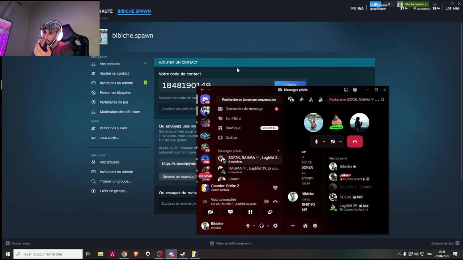Open activities button in voice panel
Viewport: 463px width, 260px height.
tap(250, 212)
